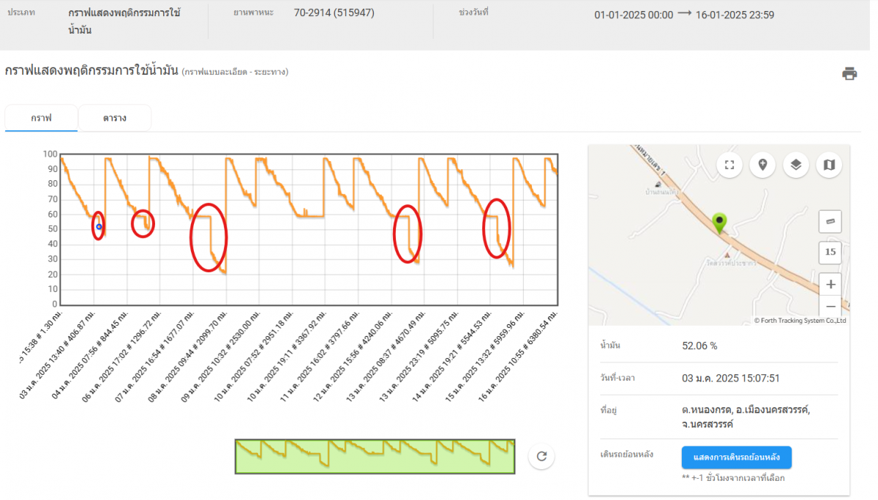Click the base map style icon

[829, 165]
